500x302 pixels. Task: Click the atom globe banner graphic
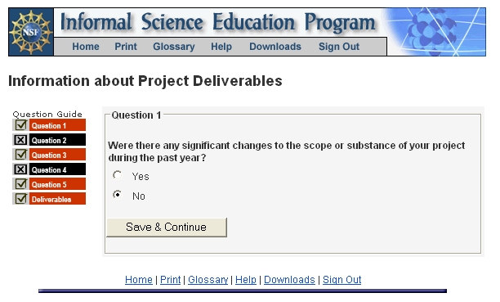pyautogui.click(x=436, y=32)
